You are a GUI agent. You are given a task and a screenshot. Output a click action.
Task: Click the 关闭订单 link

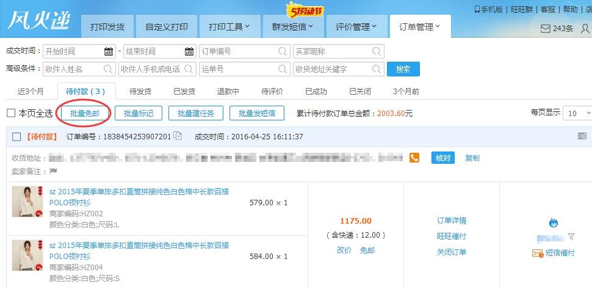[x=452, y=252]
